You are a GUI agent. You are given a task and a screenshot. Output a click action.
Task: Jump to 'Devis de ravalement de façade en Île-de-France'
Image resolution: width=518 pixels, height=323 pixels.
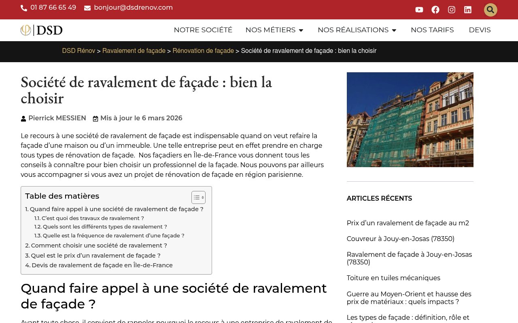coord(99,265)
